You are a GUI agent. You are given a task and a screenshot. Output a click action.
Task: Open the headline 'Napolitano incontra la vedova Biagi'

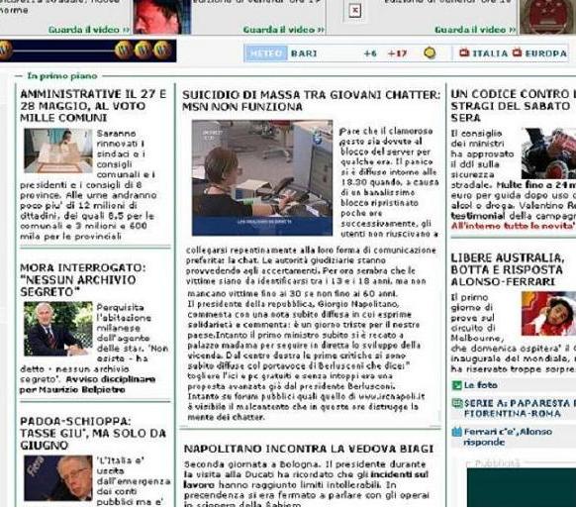[x=309, y=449]
